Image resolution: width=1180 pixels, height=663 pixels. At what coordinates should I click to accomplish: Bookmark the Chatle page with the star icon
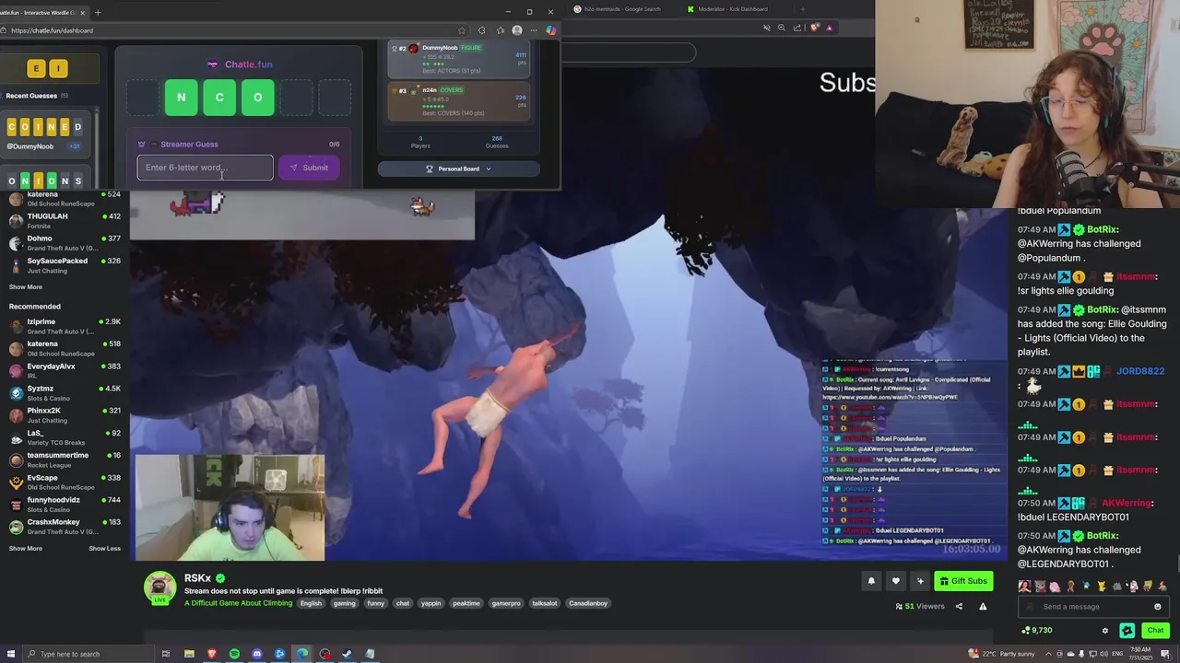[462, 30]
